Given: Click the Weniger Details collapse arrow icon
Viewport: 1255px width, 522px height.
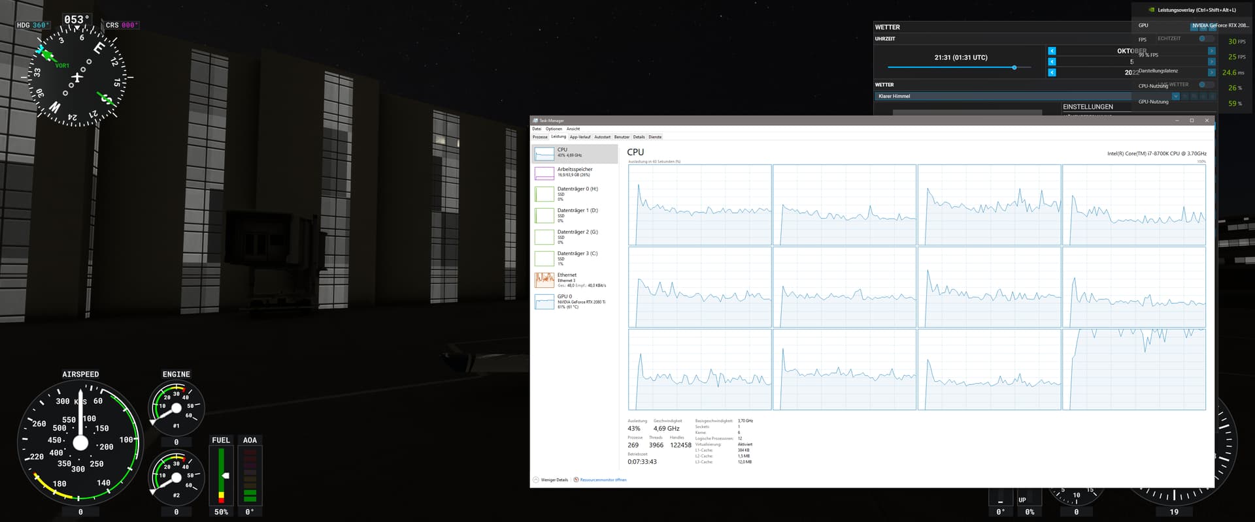Looking at the screenshot, I should point(536,480).
